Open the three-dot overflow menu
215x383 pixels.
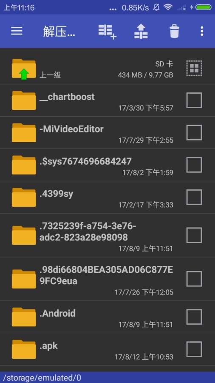(x=202, y=31)
